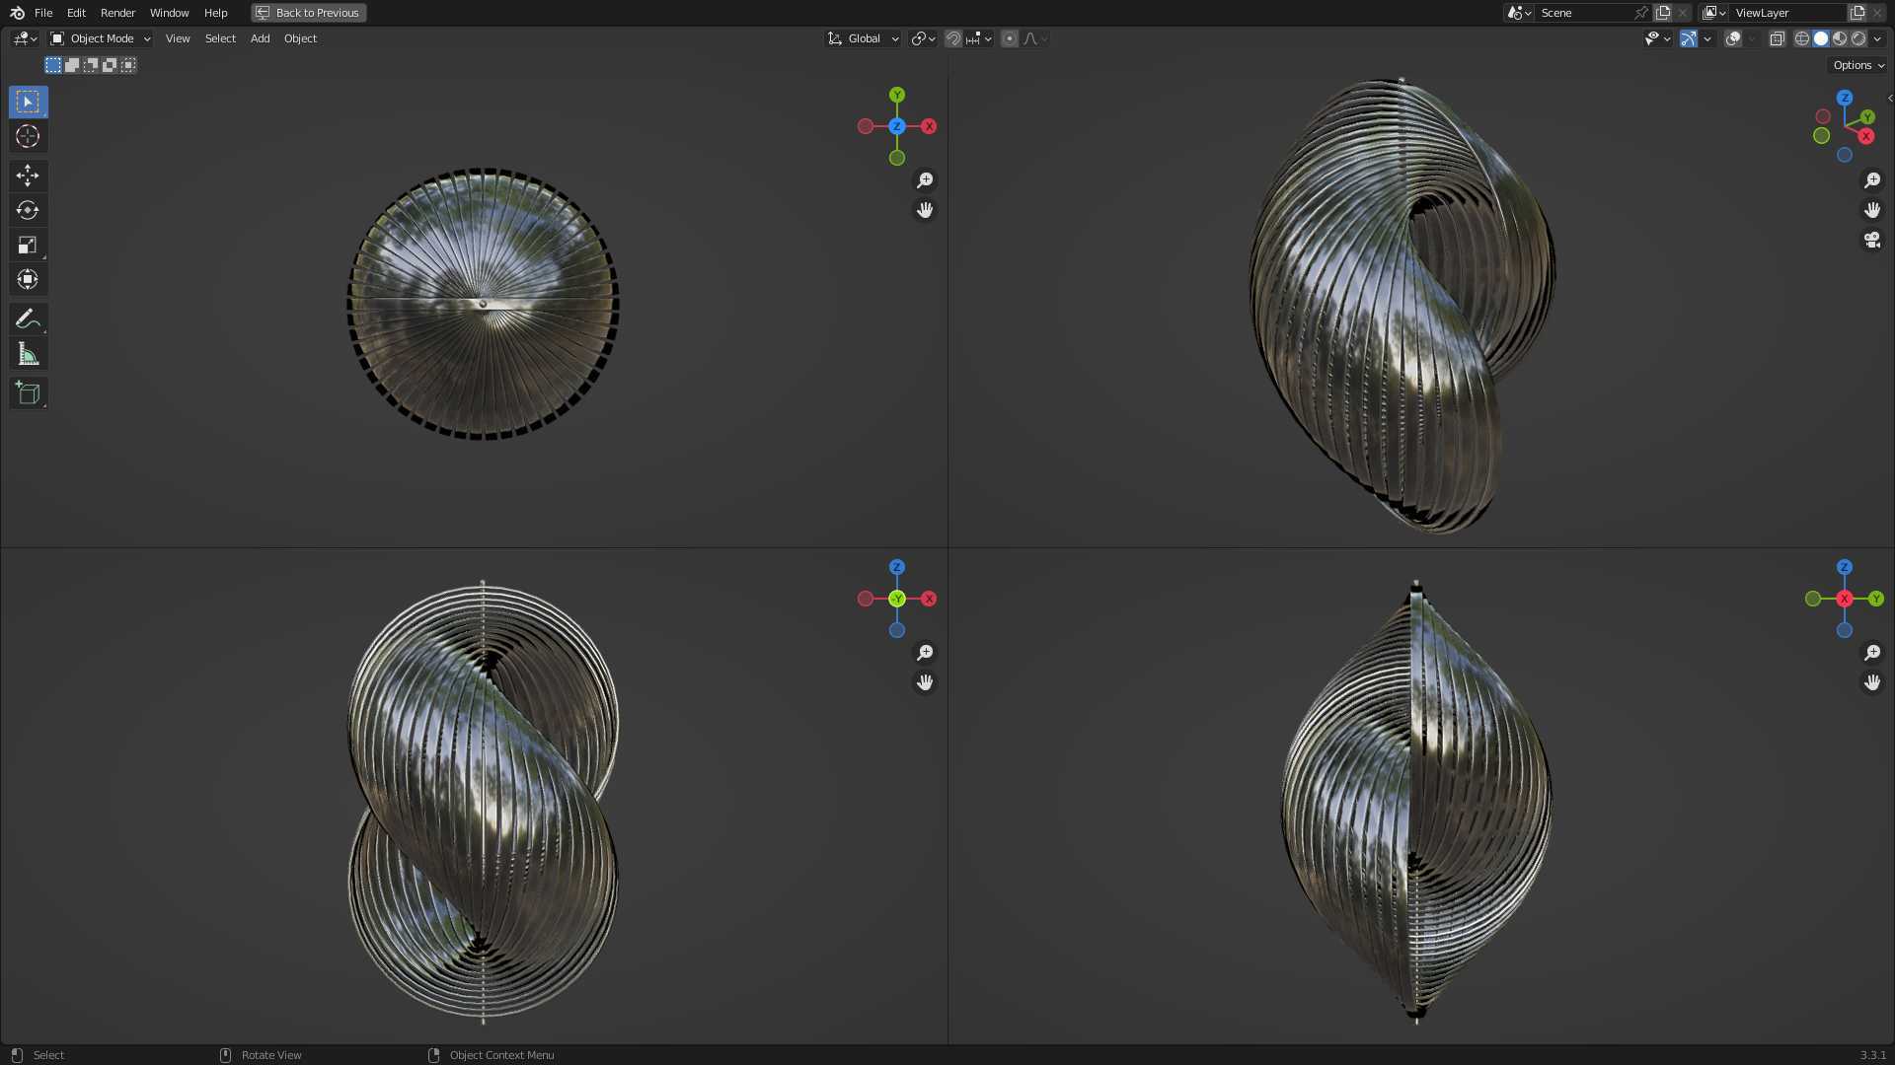Open the Help menu
The width and height of the screenshot is (1895, 1065).
tap(215, 13)
